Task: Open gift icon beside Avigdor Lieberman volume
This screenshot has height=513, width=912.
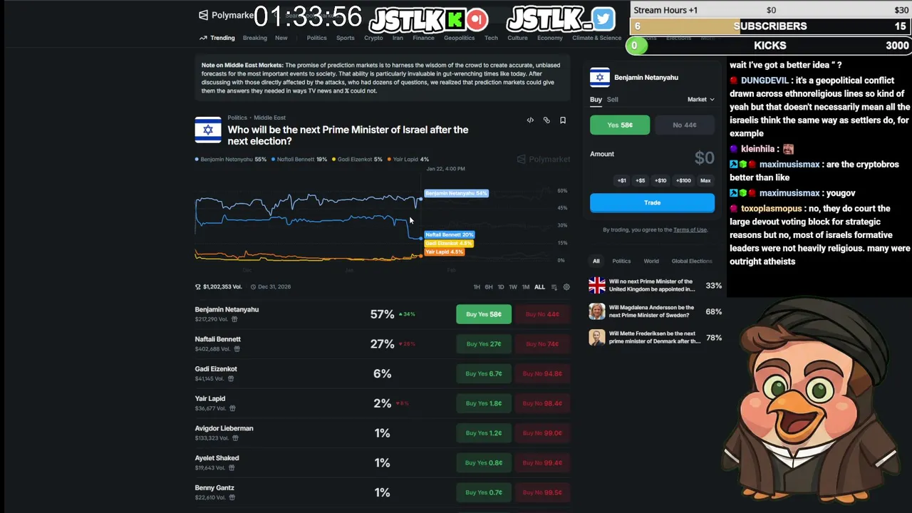Action: pos(235,438)
